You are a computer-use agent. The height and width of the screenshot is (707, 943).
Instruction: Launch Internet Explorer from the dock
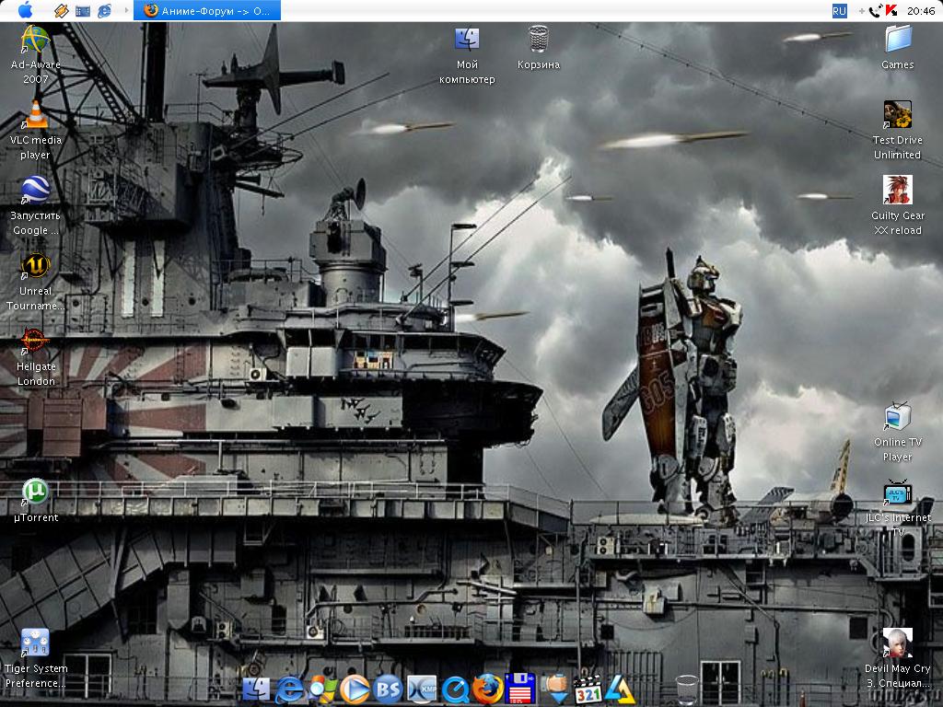[290, 689]
